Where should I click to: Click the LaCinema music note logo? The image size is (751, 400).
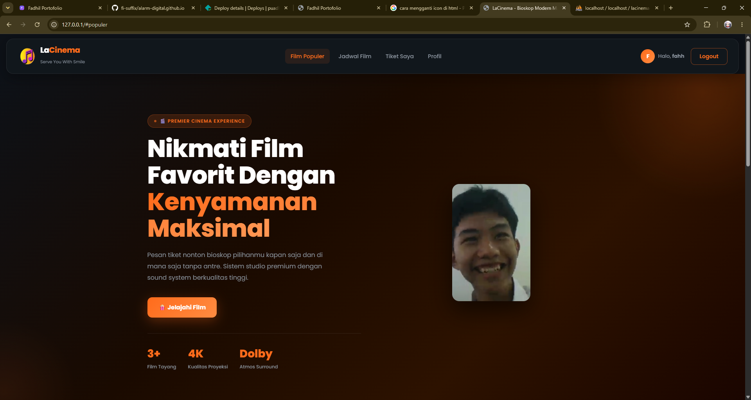point(27,56)
